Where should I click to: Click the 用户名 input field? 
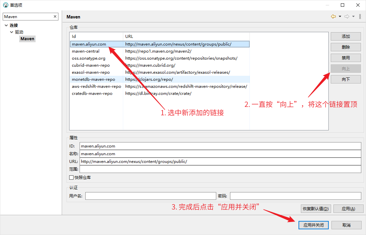pyautogui.click(x=150, y=196)
